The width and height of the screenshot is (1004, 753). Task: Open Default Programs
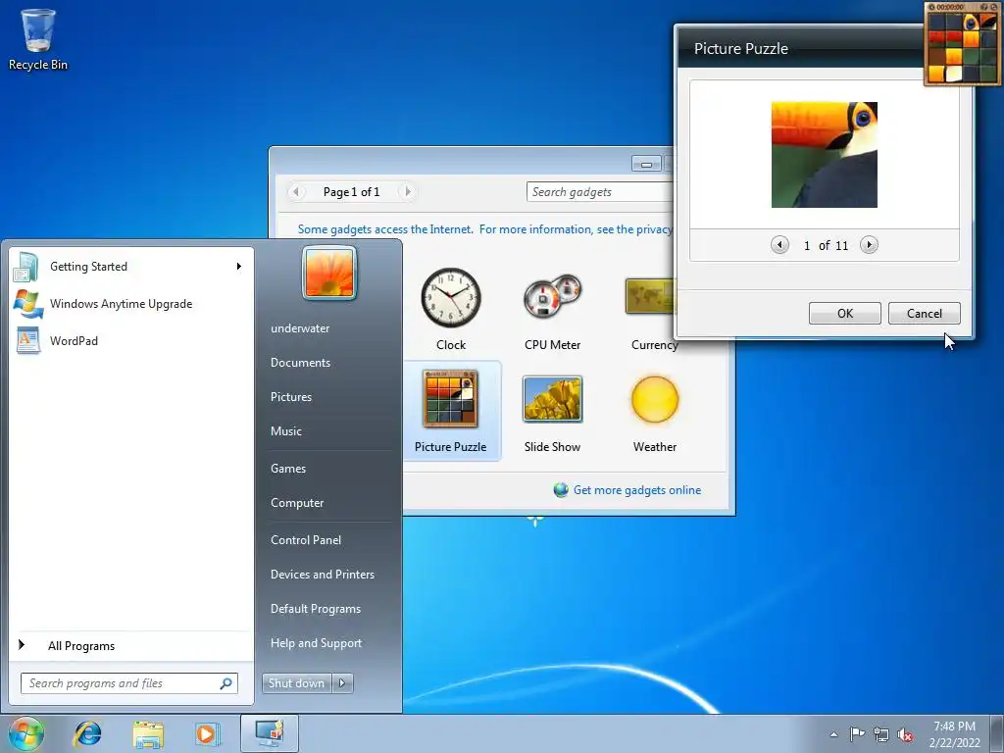[316, 609]
